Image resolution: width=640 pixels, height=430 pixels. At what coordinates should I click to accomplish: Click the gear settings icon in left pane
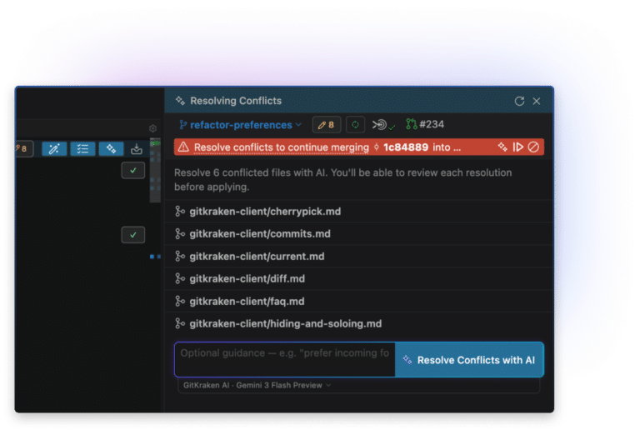tap(152, 128)
